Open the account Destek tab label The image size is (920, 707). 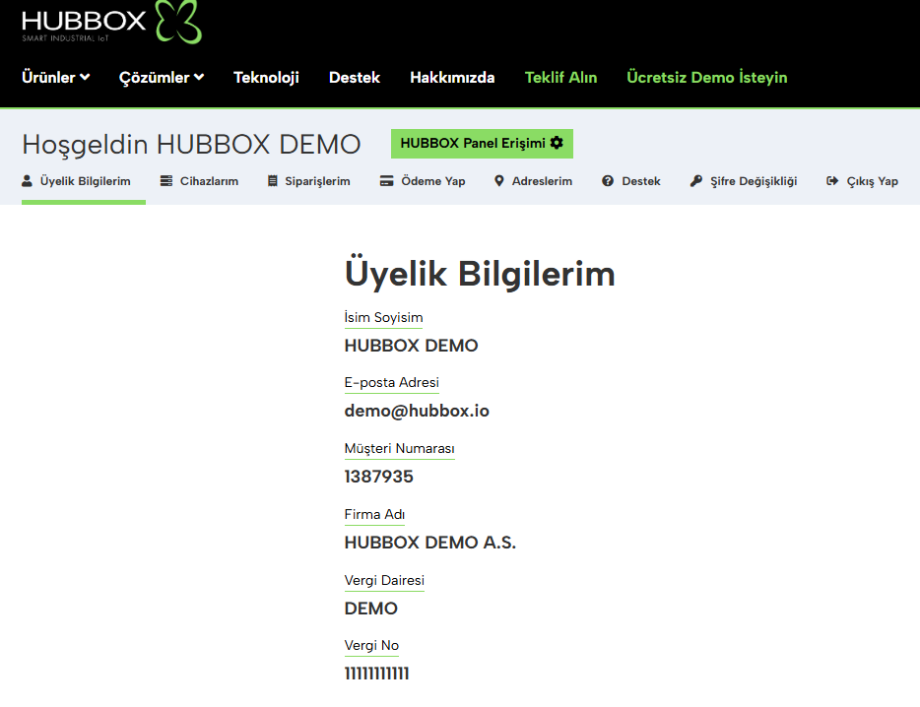641,181
